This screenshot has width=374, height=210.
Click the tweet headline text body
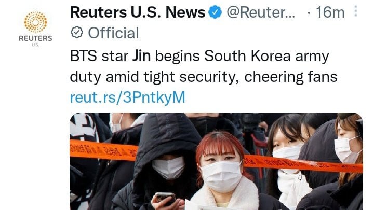click(204, 67)
